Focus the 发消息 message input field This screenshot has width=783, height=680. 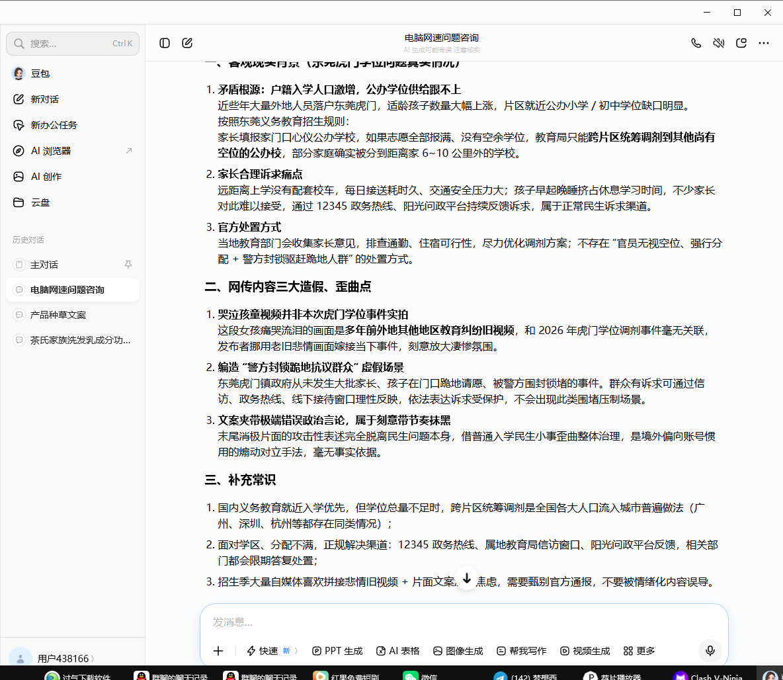[464, 622]
